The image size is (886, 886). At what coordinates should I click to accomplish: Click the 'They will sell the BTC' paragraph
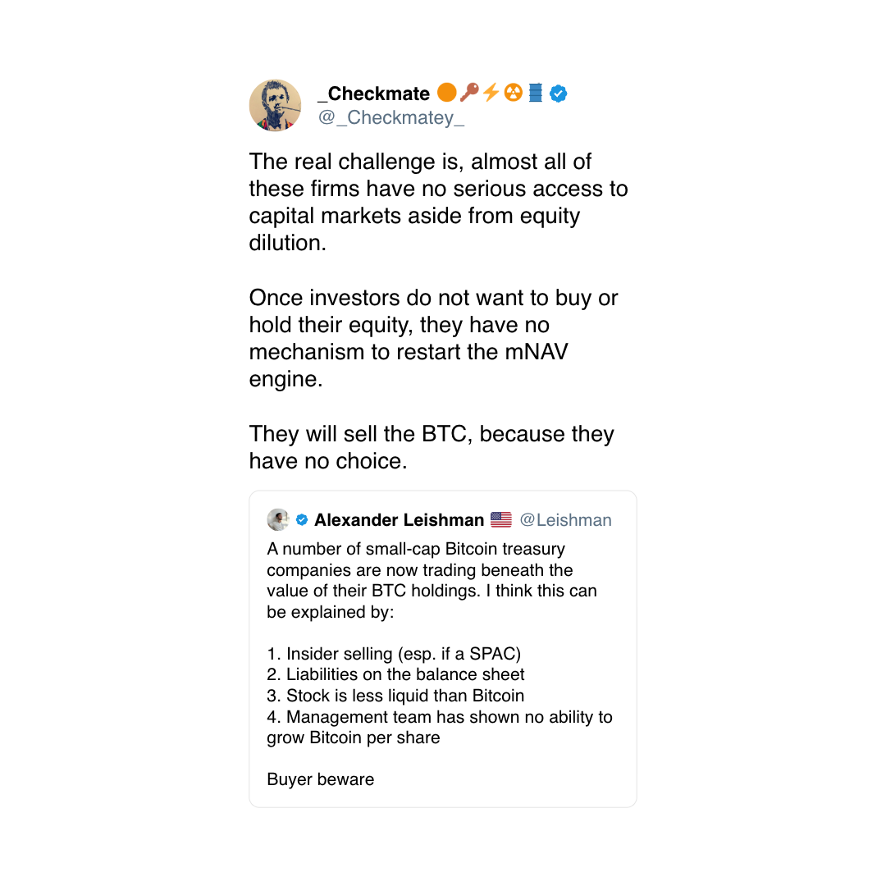[x=432, y=448]
